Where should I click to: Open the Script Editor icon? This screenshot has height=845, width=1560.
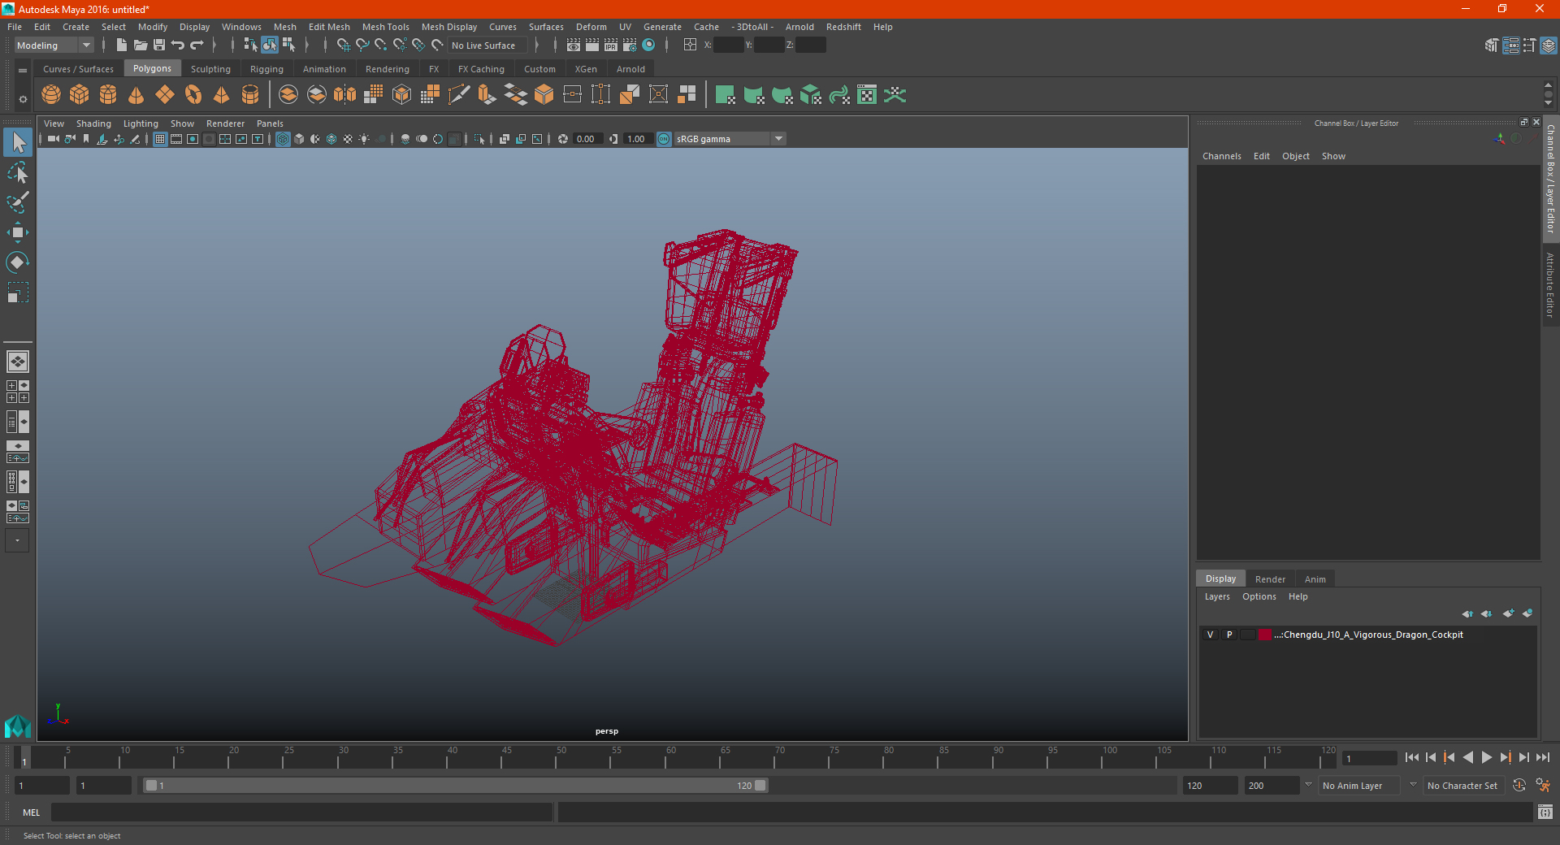point(1545,812)
